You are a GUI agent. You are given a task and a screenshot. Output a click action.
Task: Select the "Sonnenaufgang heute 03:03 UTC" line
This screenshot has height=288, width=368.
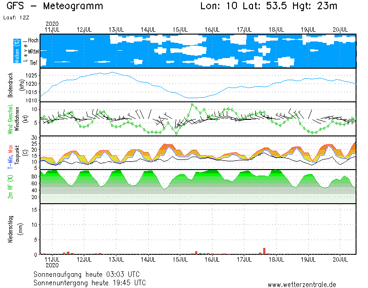pos(86,274)
